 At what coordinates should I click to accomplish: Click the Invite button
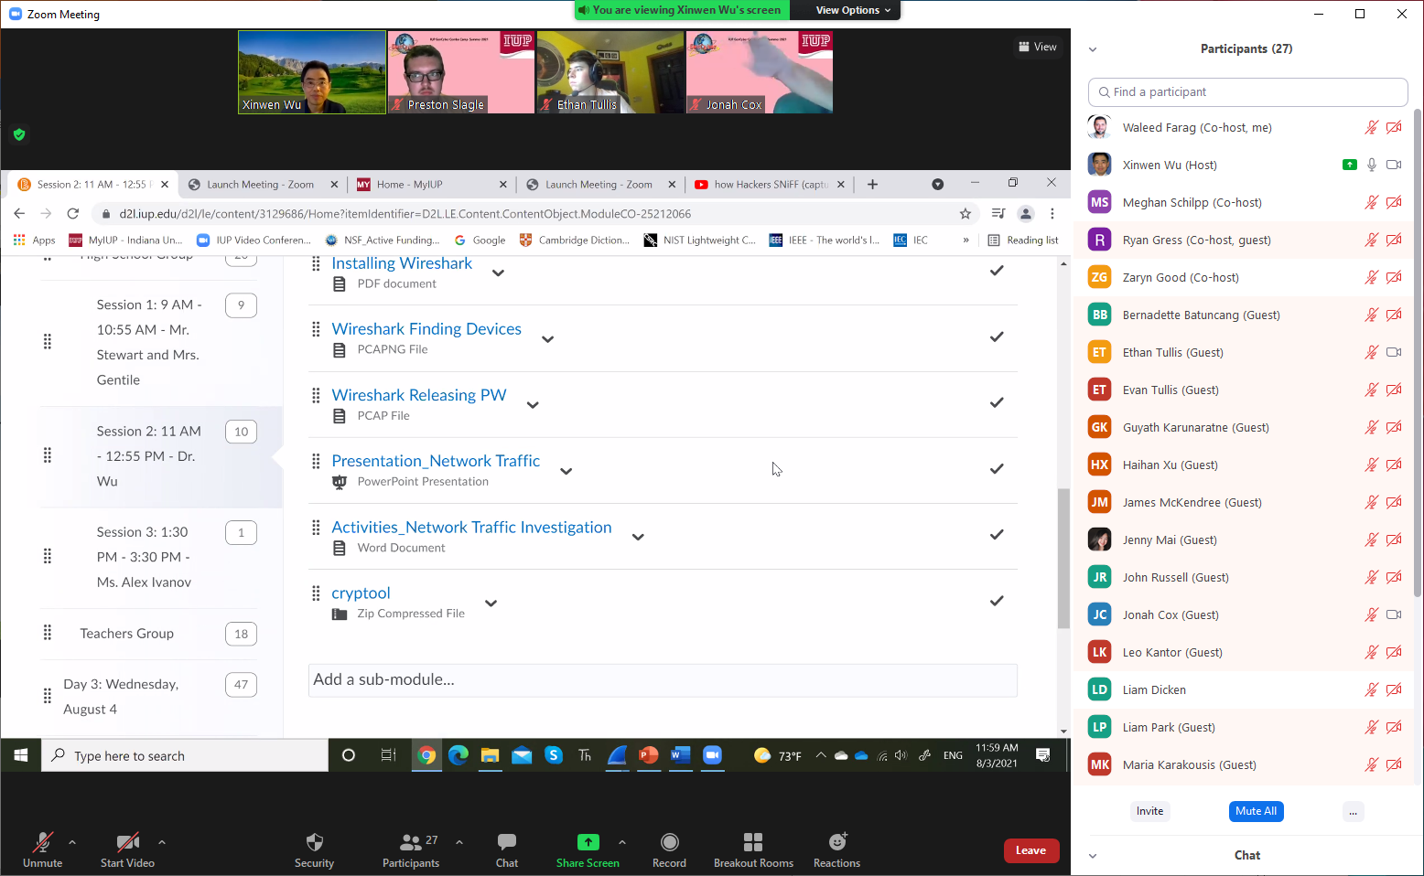click(x=1149, y=811)
